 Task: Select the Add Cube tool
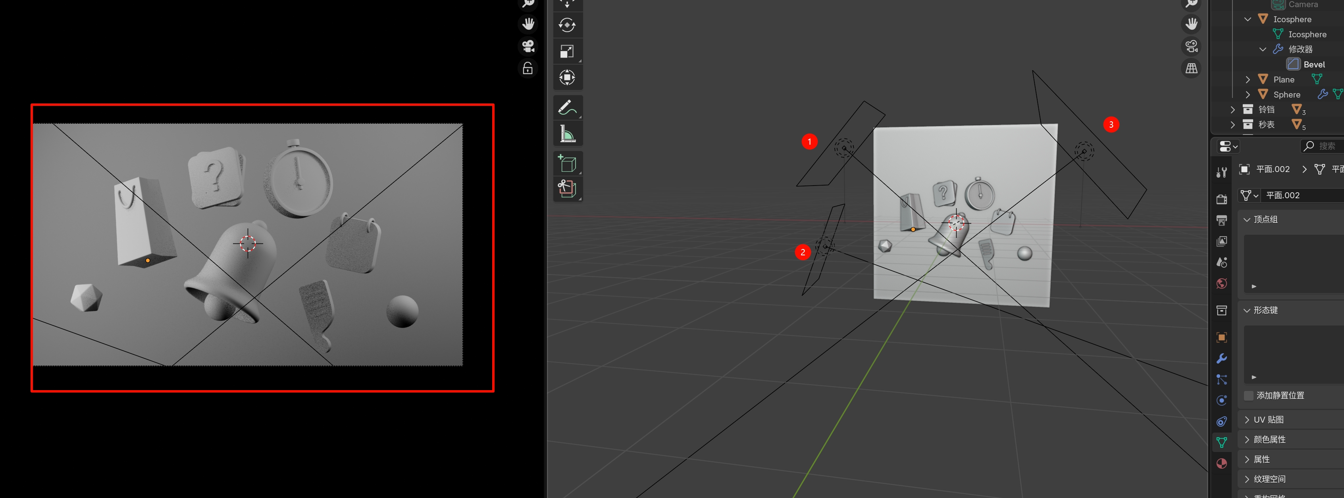coord(566,164)
